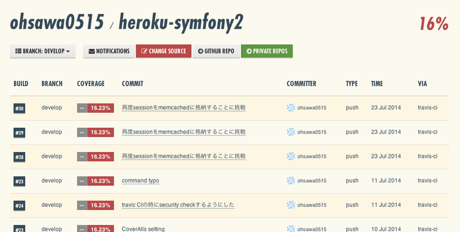The image size is (460, 232).
Task: Open build #25 badge
Action: pos(20,181)
